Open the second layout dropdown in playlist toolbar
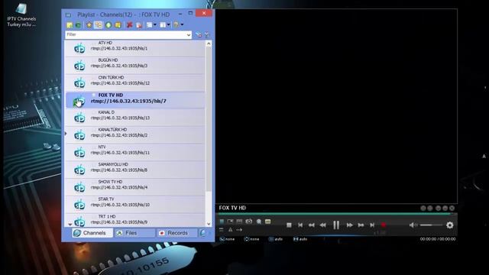 pyautogui.click(x=165, y=25)
